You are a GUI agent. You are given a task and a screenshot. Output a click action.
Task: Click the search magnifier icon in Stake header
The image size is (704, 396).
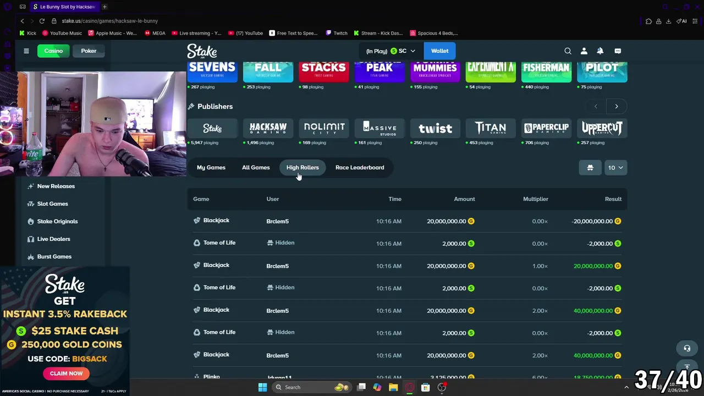[568, 51]
